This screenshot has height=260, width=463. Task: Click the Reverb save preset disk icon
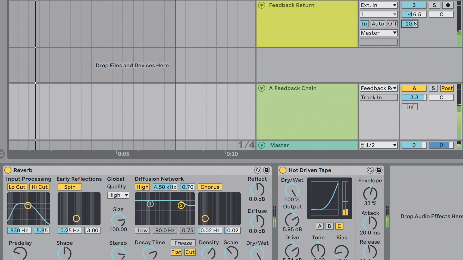(267, 170)
